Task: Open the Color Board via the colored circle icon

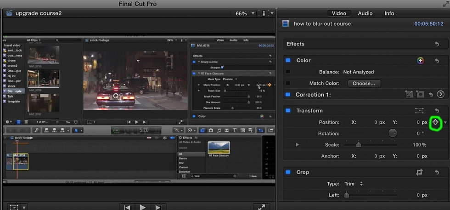Action: point(420,60)
